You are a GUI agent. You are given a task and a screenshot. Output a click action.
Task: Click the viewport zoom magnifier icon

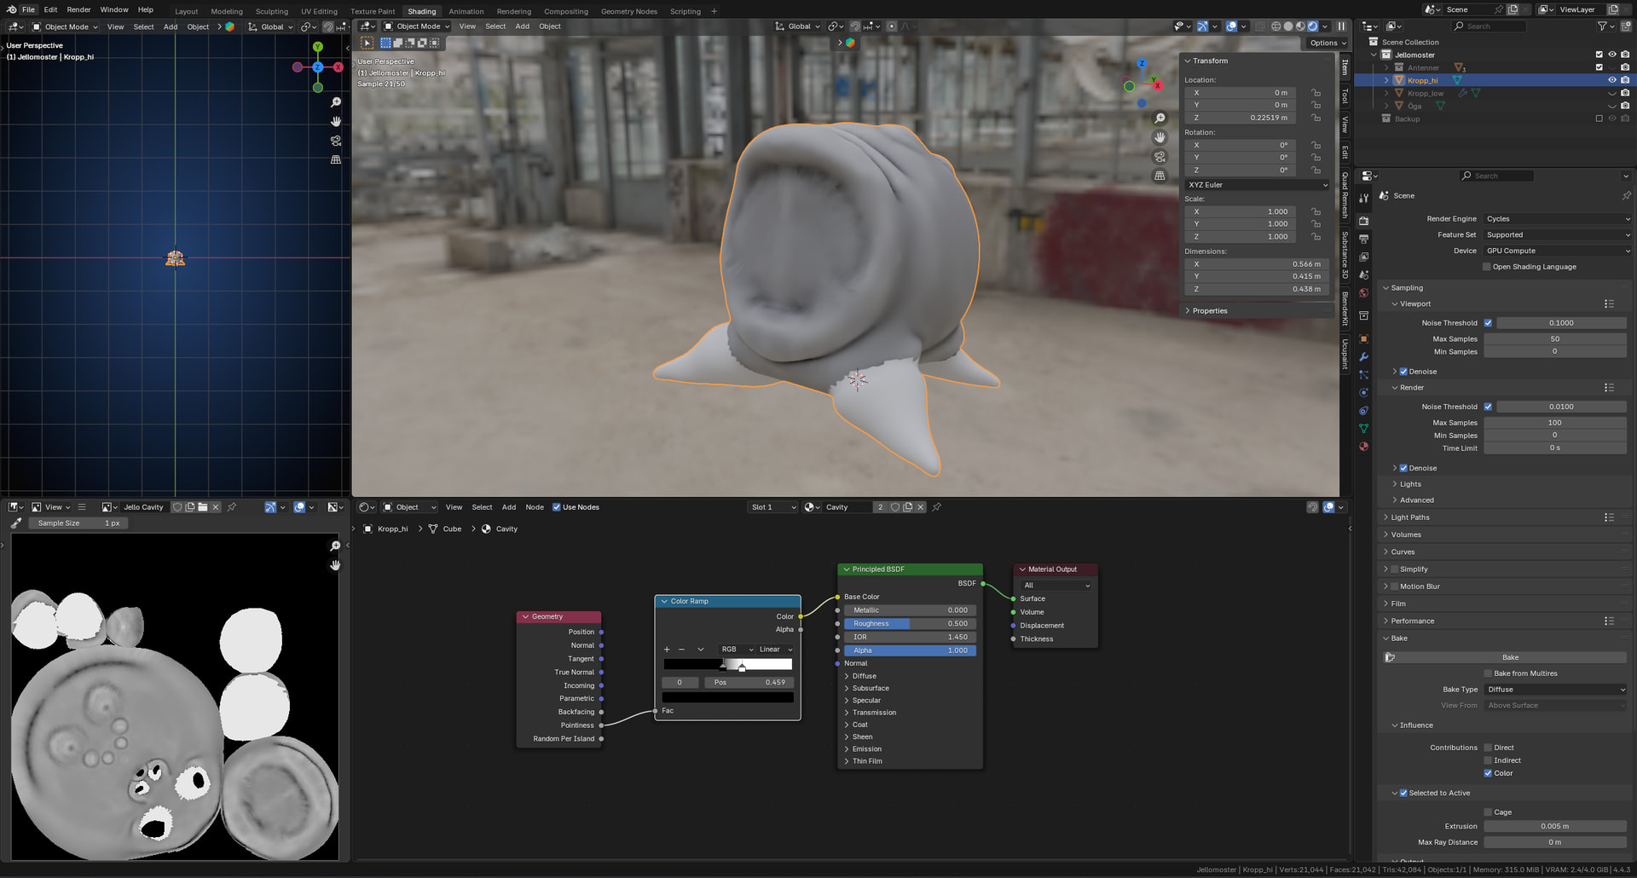1160,118
